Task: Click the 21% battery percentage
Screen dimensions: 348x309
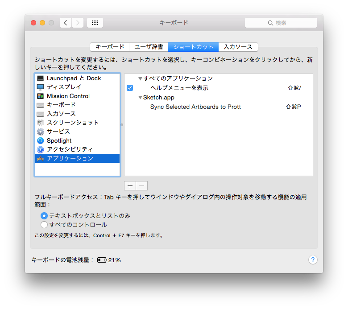Action: point(115,260)
